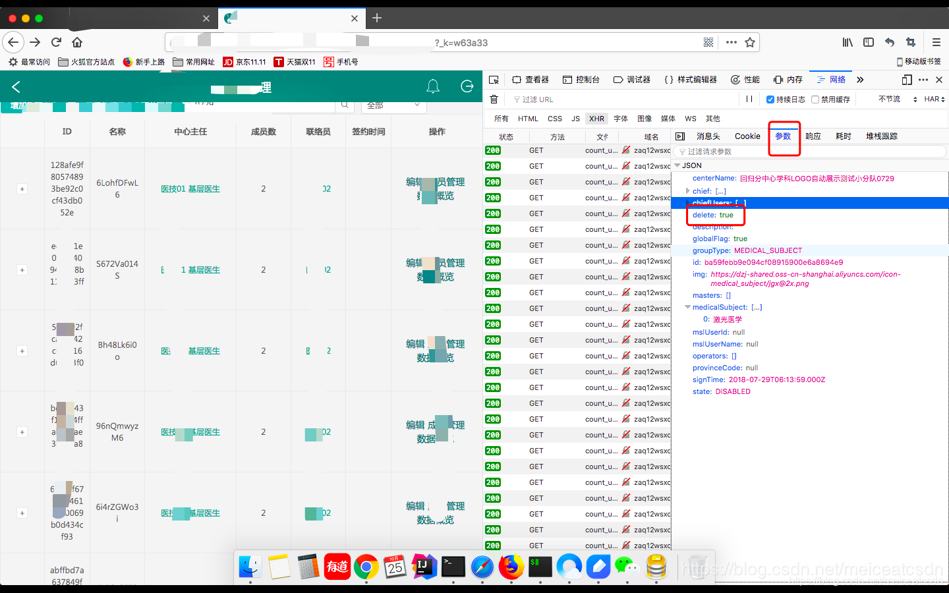Clear network log with trash icon

[x=494, y=99]
